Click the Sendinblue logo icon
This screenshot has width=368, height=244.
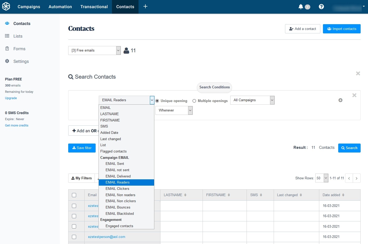click(x=6, y=7)
